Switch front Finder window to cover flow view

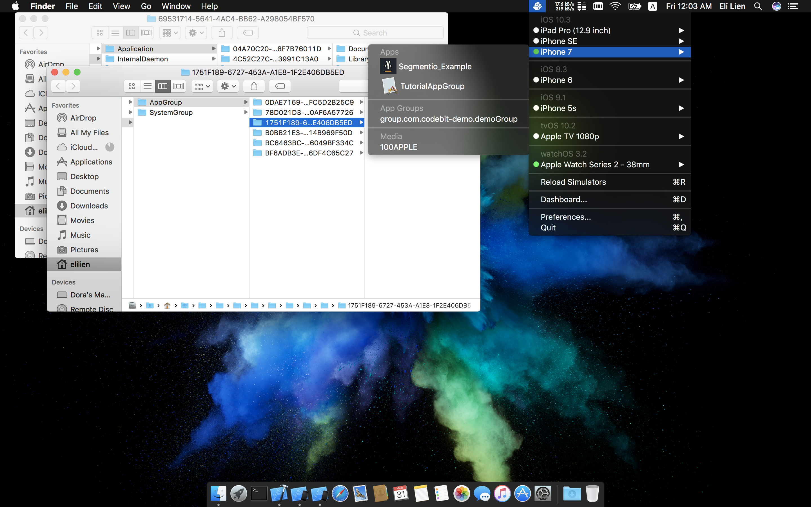[179, 86]
